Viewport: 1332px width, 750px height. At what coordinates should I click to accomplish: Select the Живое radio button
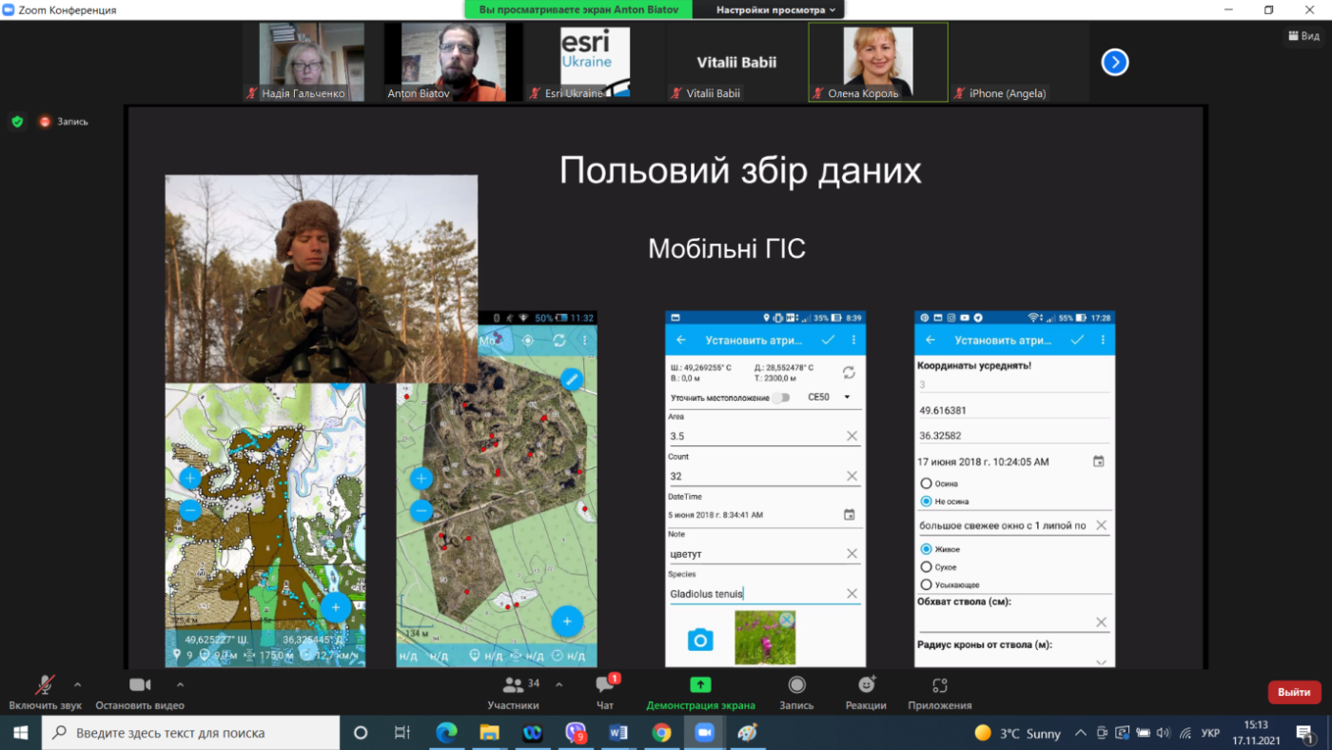point(927,549)
